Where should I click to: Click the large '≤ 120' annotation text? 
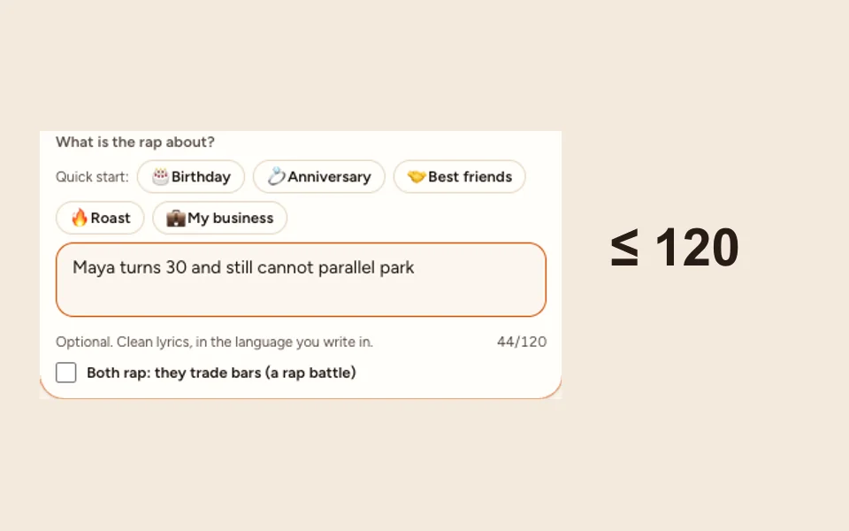[675, 247]
